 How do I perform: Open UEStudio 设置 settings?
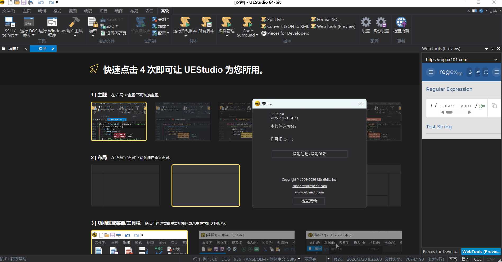(366, 25)
